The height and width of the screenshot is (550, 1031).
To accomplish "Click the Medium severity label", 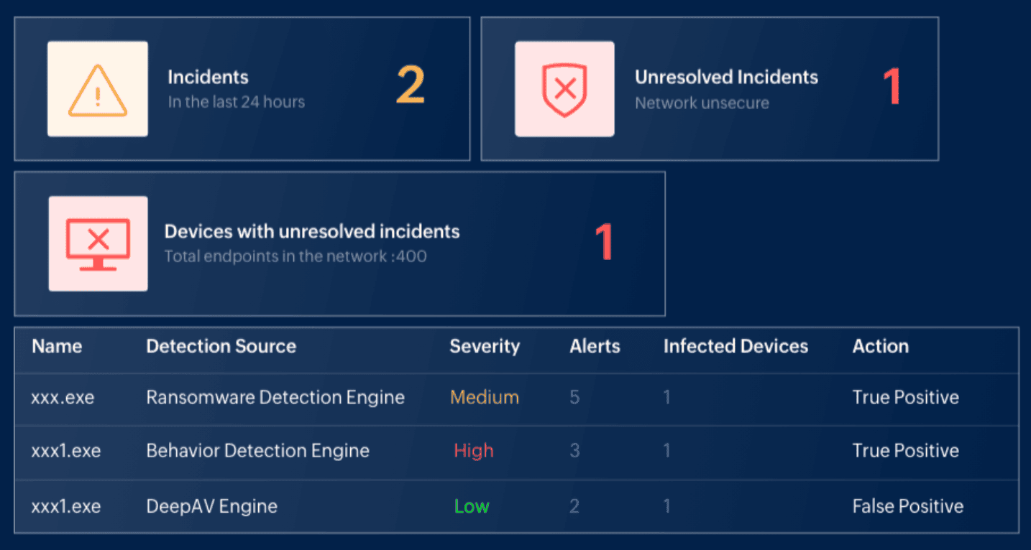I will click(484, 397).
